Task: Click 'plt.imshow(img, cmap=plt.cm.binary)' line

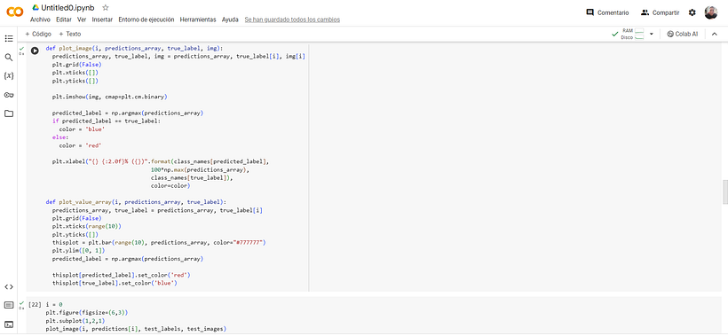Action: tap(109, 97)
